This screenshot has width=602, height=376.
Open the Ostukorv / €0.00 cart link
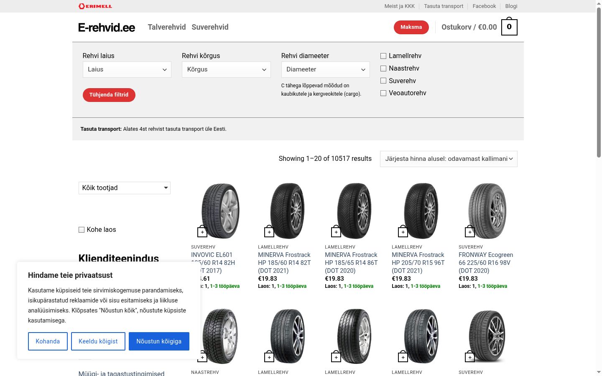pyautogui.click(x=469, y=27)
